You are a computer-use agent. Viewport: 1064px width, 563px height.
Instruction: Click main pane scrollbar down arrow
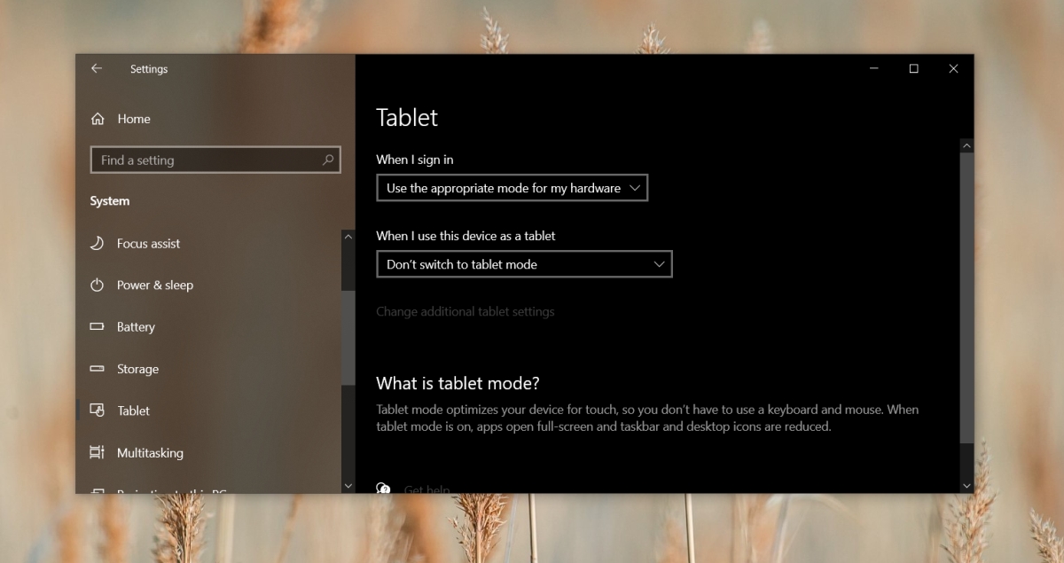[966, 486]
